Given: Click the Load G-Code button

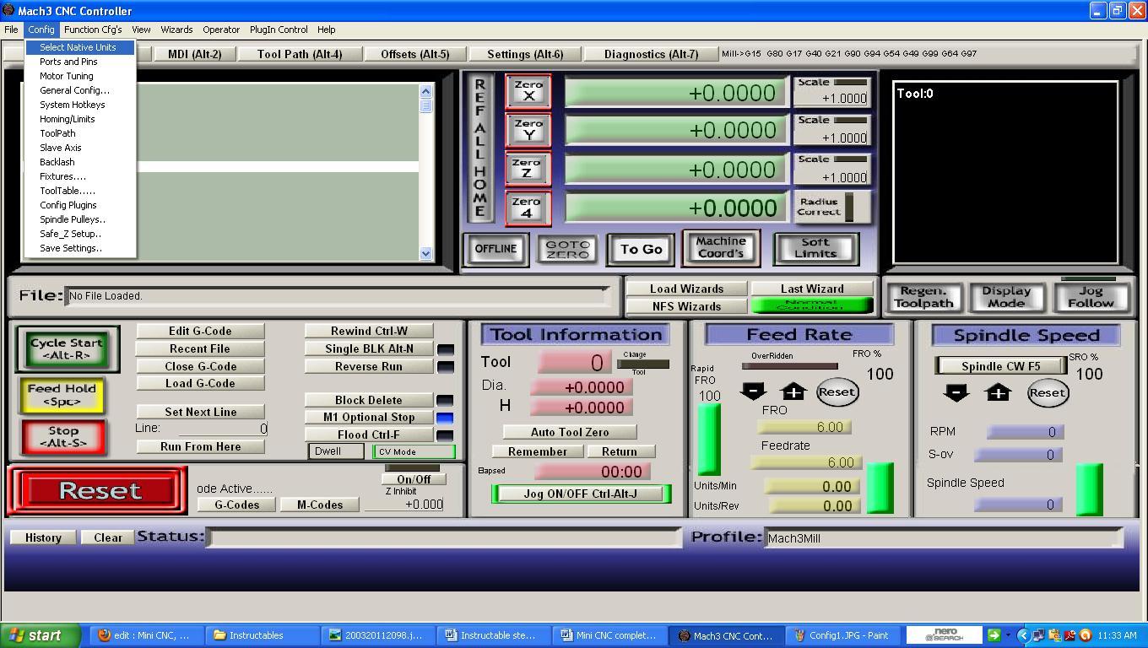Looking at the screenshot, I should [200, 383].
